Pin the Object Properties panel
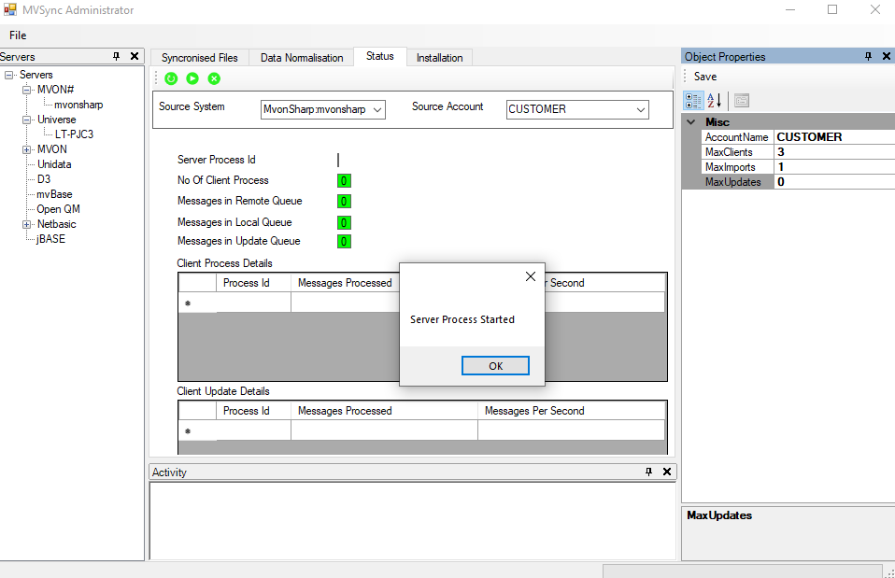The image size is (895, 578). click(868, 56)
